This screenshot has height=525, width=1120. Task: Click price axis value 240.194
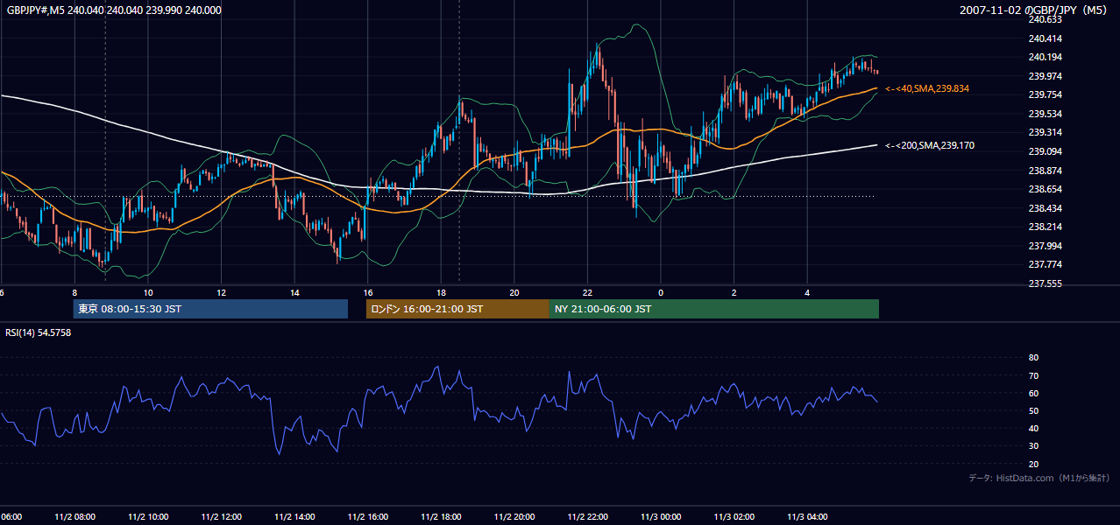[1044, 57]
